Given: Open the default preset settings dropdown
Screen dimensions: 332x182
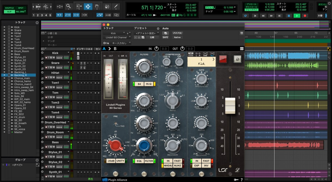Looking at the screenshot, I should click(x=147, y=33).
